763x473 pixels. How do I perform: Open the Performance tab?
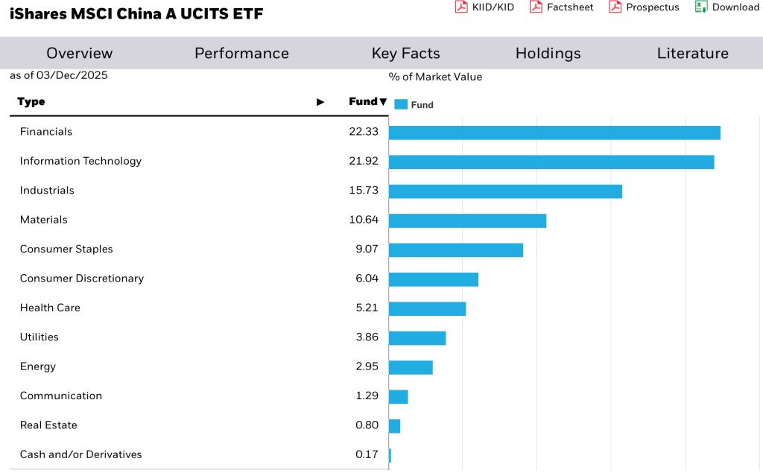tap(241, 54)
